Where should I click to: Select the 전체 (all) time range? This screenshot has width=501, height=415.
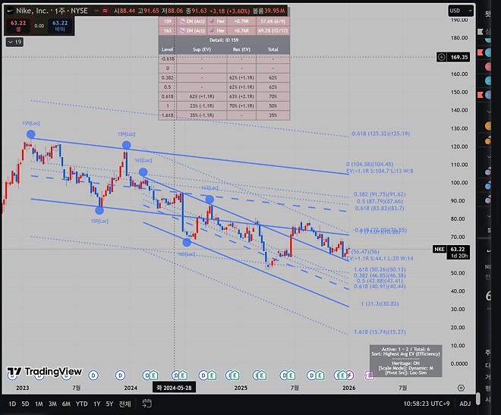pyautogui.click(x=125, y=404)
